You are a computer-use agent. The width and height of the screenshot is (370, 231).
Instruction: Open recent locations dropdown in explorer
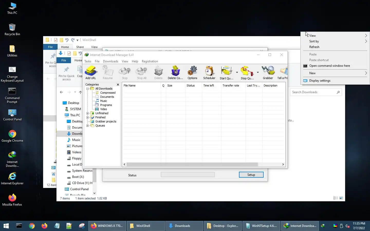coord(75,92)
